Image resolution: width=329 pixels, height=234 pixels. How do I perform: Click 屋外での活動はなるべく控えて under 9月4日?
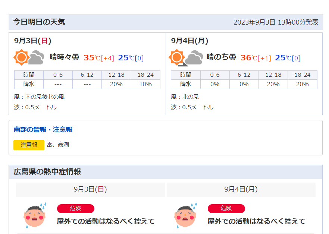[x=256, y=221]
